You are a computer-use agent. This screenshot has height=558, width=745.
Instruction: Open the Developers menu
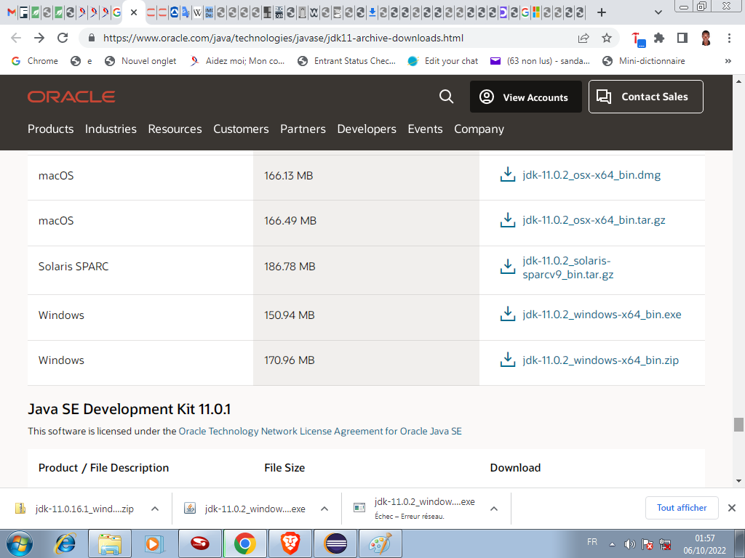pyautogui.click(x=367, y=129)
